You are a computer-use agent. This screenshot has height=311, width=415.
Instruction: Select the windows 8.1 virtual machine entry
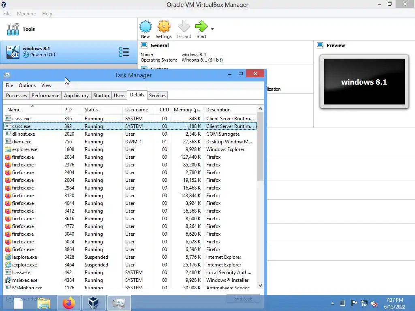68,52
